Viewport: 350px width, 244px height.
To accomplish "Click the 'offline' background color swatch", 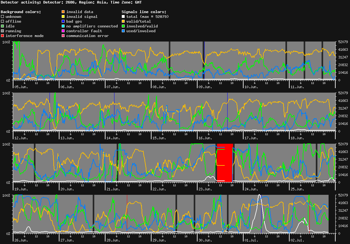I will point(3,21).
